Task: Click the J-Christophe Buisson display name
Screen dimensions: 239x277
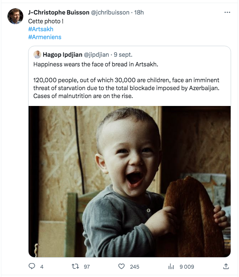Action: point(59,13)
